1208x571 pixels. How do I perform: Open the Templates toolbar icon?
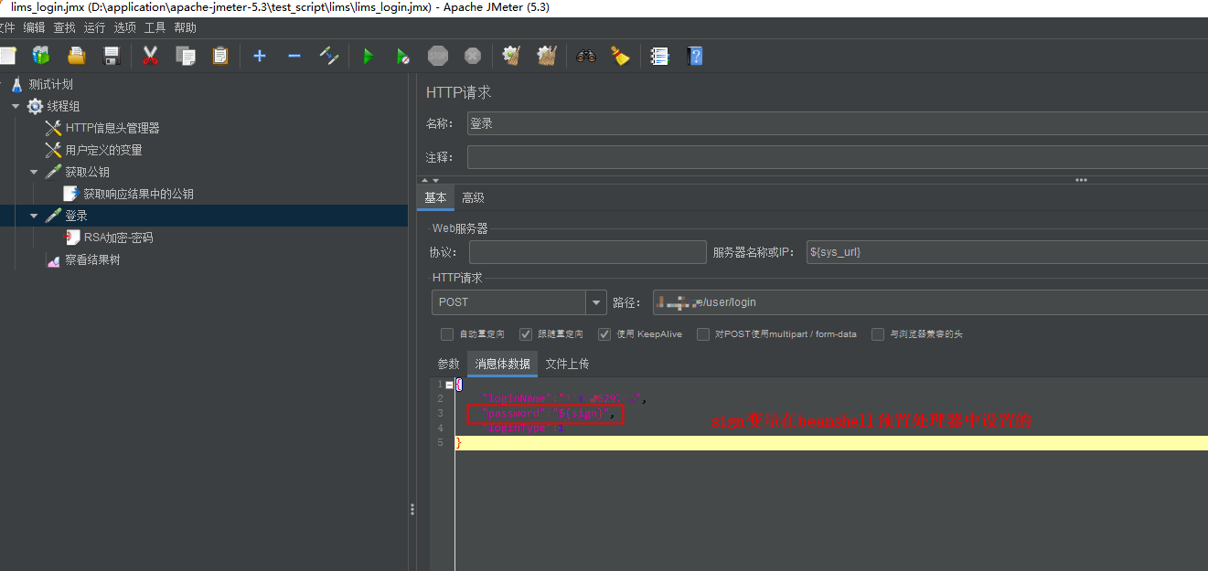click(41, 57)
